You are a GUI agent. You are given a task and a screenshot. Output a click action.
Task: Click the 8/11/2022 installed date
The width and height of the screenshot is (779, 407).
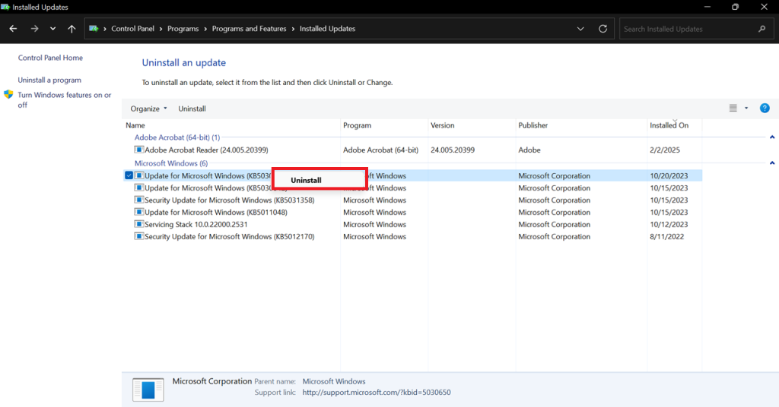[666, 236]
